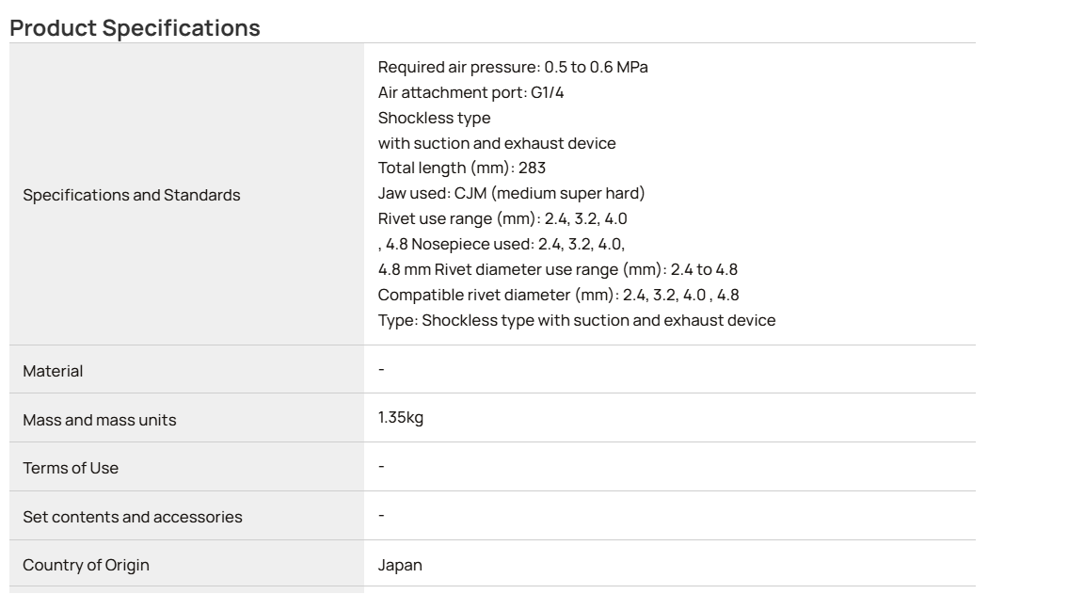The width and height of the screenshot is (1084, 610).
Task: Click the Compatible rivet diameter line
Action: click(x=558, y=295)
